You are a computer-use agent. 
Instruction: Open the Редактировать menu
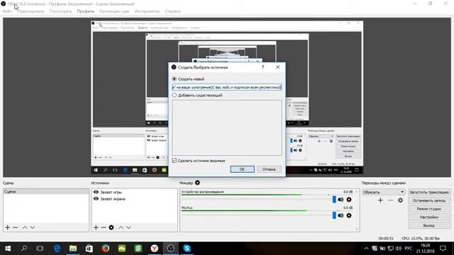pyautogui.click(x=31, y=11)
